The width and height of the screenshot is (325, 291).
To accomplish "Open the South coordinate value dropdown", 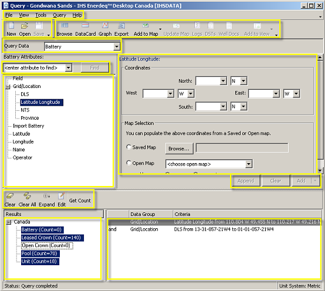I will coord(223,107).
